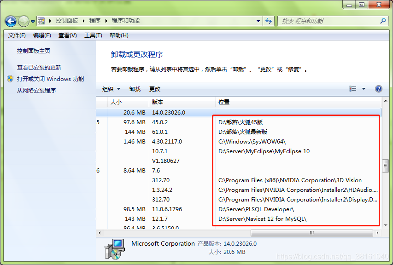Viewport: 393px width, 265px height.
Task: Select the row with version 14.0.23026.0
Action: (x=238, y=113)
